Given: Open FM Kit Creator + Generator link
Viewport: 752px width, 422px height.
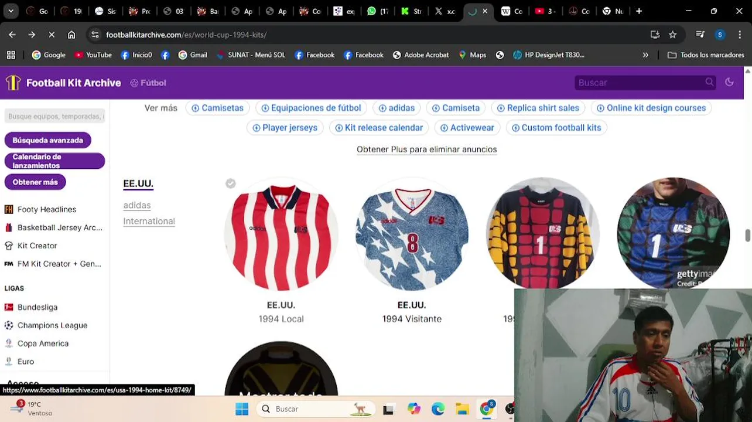Looking at the screenshot, I should [53, 264].
